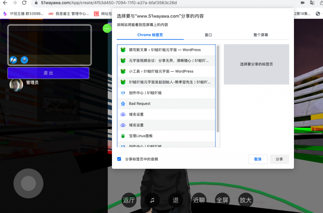The image size is (323, 213).
Task: Select the 发起创始人-熊孝堃先生 tab entry
Action: tap(166, 82)
